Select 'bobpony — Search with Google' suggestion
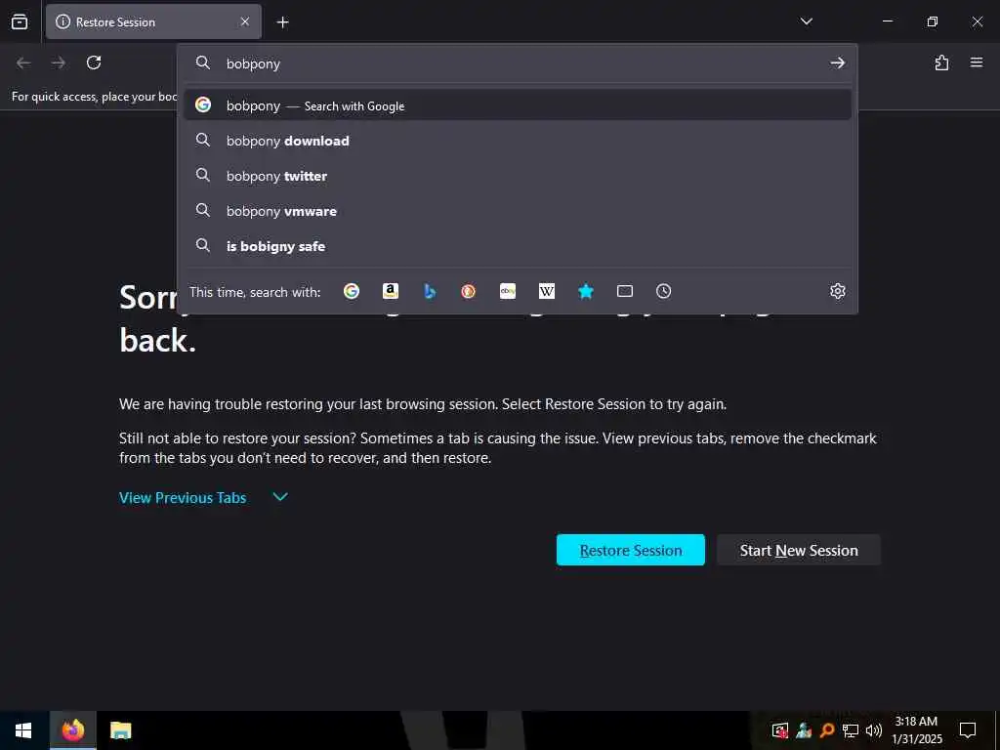 pos(518,105)
